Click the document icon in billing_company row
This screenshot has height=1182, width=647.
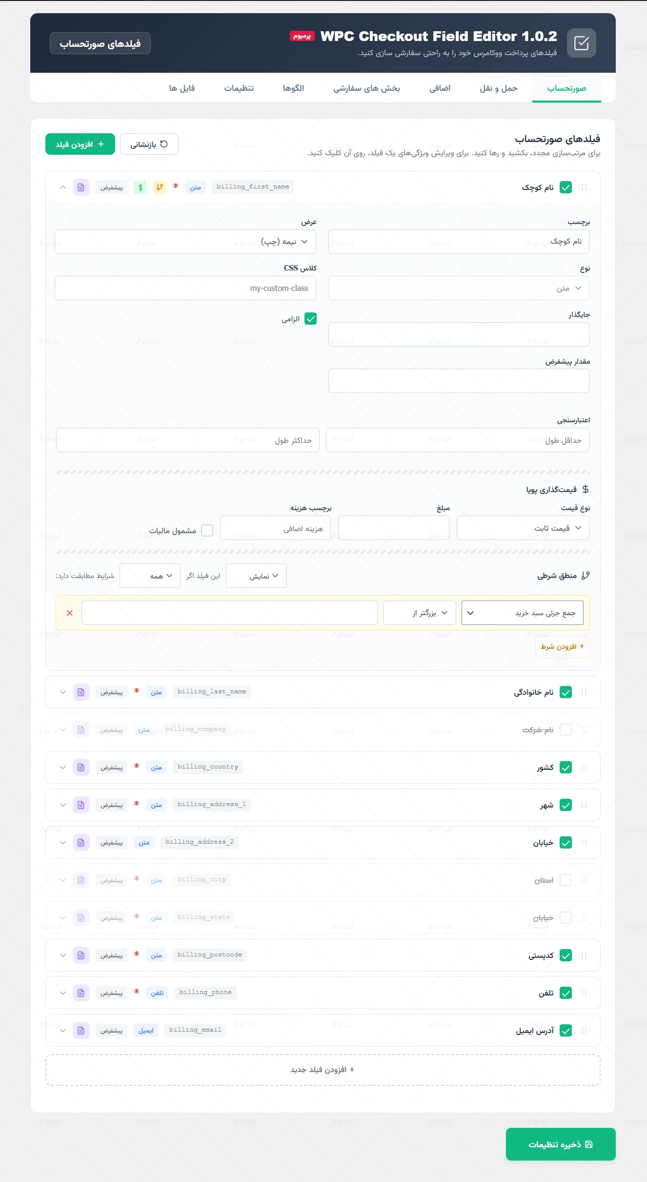81,729
